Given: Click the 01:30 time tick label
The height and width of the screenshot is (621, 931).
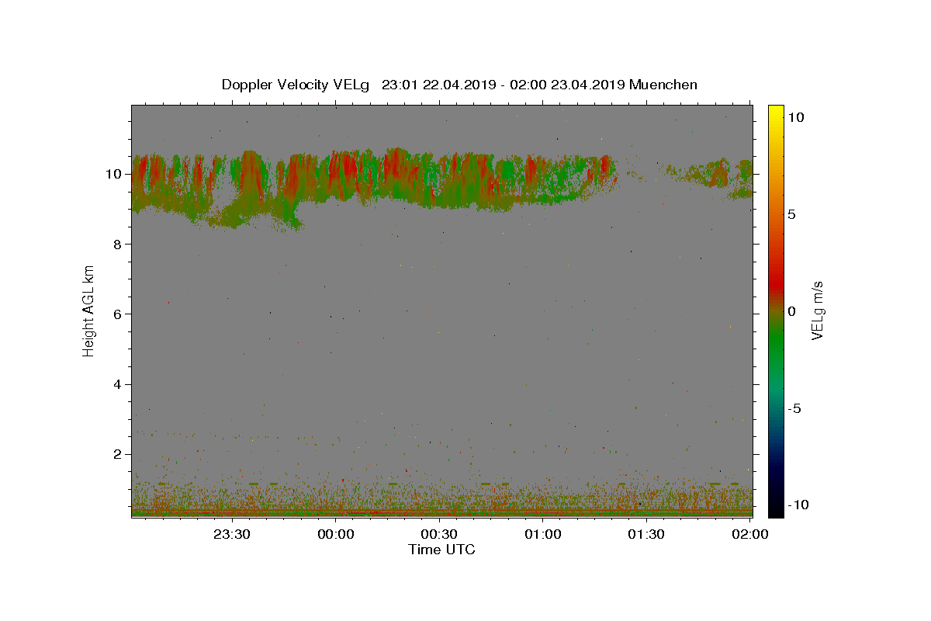Looking at the screenshot, I should 646,534.
